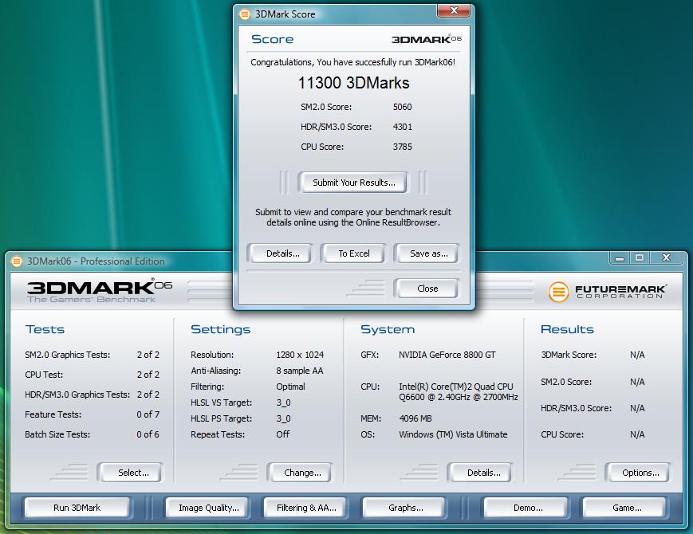Image resolution: width=693 pixels, height=534 pixels.
Task: Click the Results section heading
Action: coord(567,329)
